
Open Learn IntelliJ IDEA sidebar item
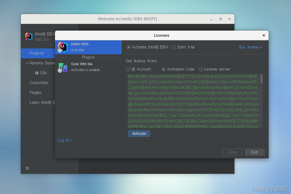42,102
